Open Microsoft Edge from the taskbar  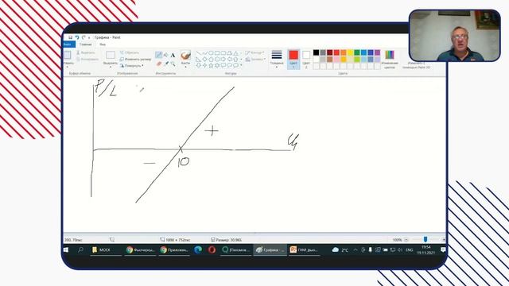198,249
